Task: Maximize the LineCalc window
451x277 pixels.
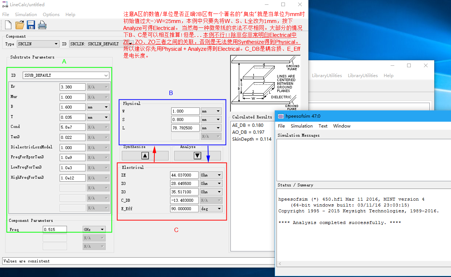Action: (283, 4)
